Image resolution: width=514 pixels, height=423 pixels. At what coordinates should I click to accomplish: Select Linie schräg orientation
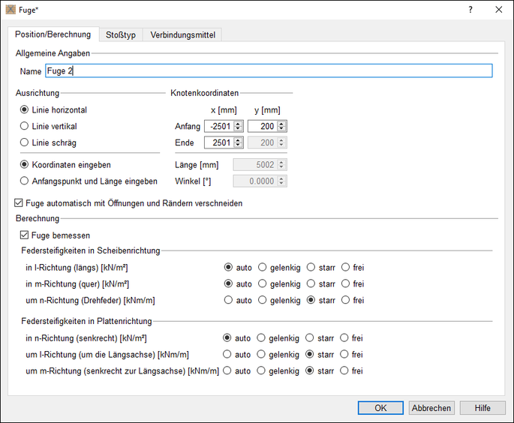[25, 142]
